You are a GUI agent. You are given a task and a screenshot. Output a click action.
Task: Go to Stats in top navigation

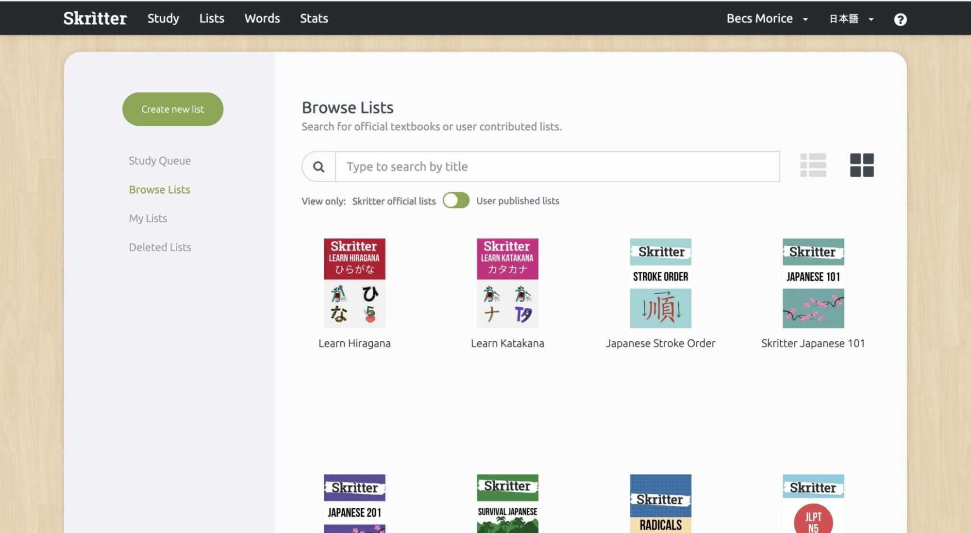pyautogui.click(x=314, y=18)
